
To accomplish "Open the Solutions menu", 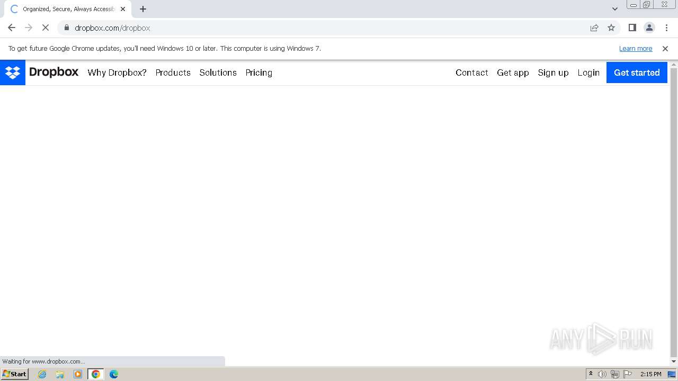I will tap(218, 72).
